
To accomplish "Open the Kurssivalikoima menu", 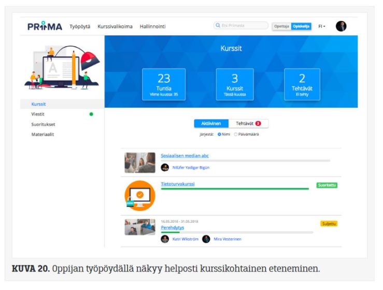I will tap(115, 26).
